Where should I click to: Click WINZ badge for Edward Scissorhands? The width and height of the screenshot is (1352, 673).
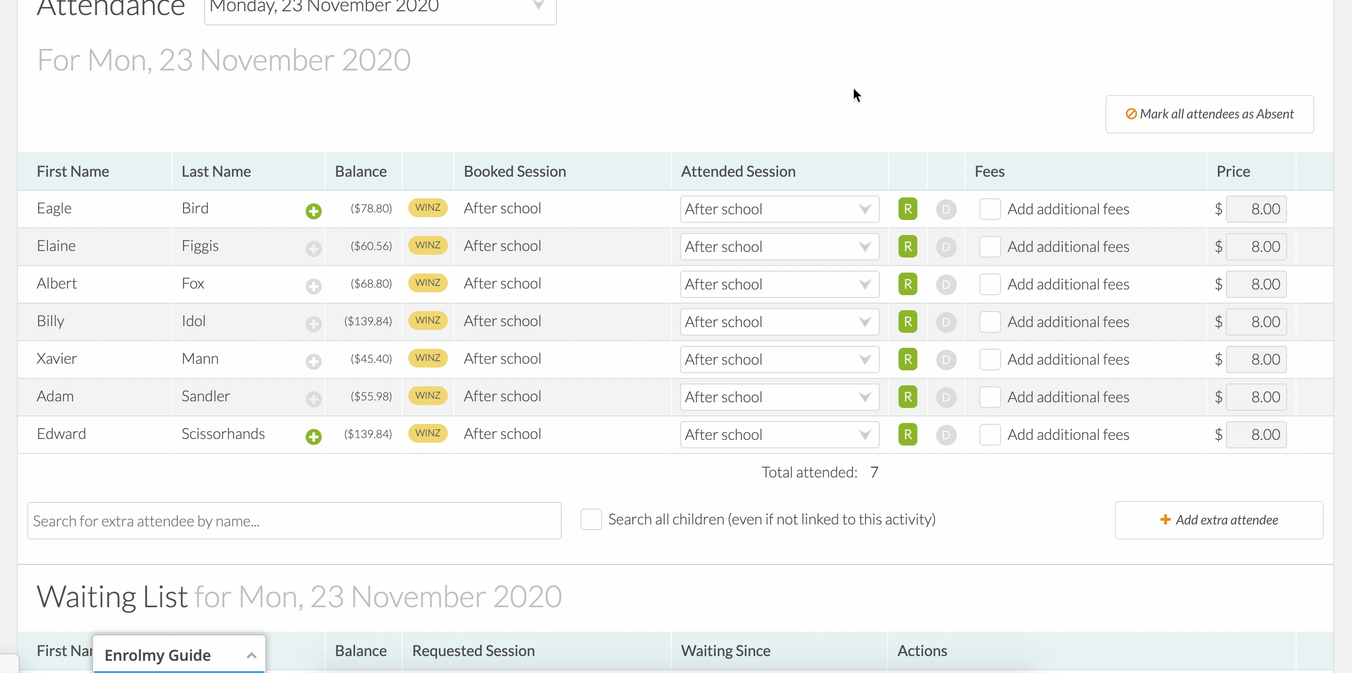pos(428,433)
